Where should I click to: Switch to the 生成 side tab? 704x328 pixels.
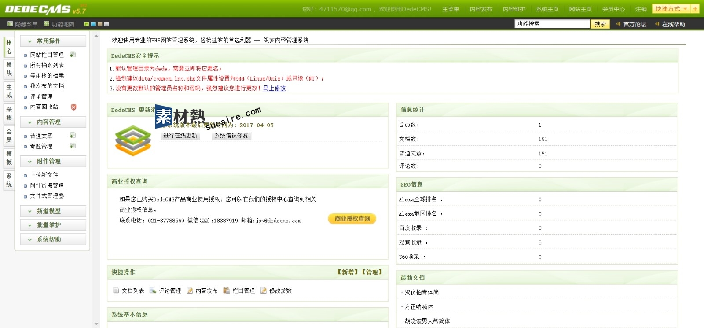click(9, 91)
